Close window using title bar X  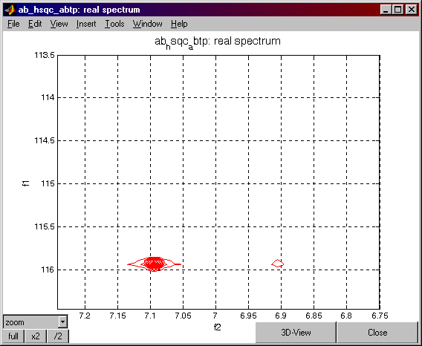[x=412, y=10]
